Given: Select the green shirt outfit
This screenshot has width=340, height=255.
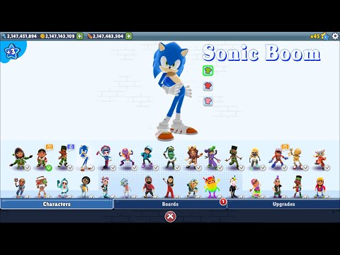Looking at the screenshot, I should point(208,71).
